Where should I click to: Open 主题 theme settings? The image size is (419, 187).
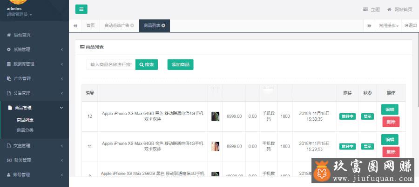click(x=372, y=10)
